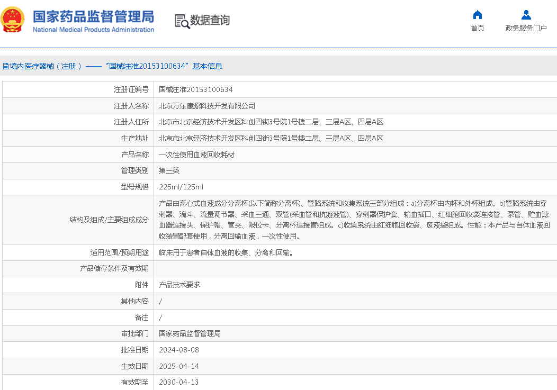Select the structure description paragraph starting 产品由离心式
Screen dimensions: 557x390
[354, 220]
